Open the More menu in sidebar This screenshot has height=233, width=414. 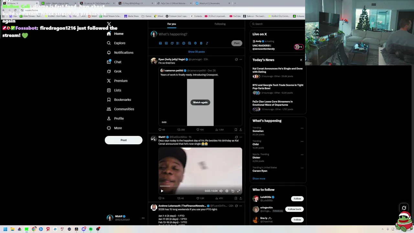(114, 128)
